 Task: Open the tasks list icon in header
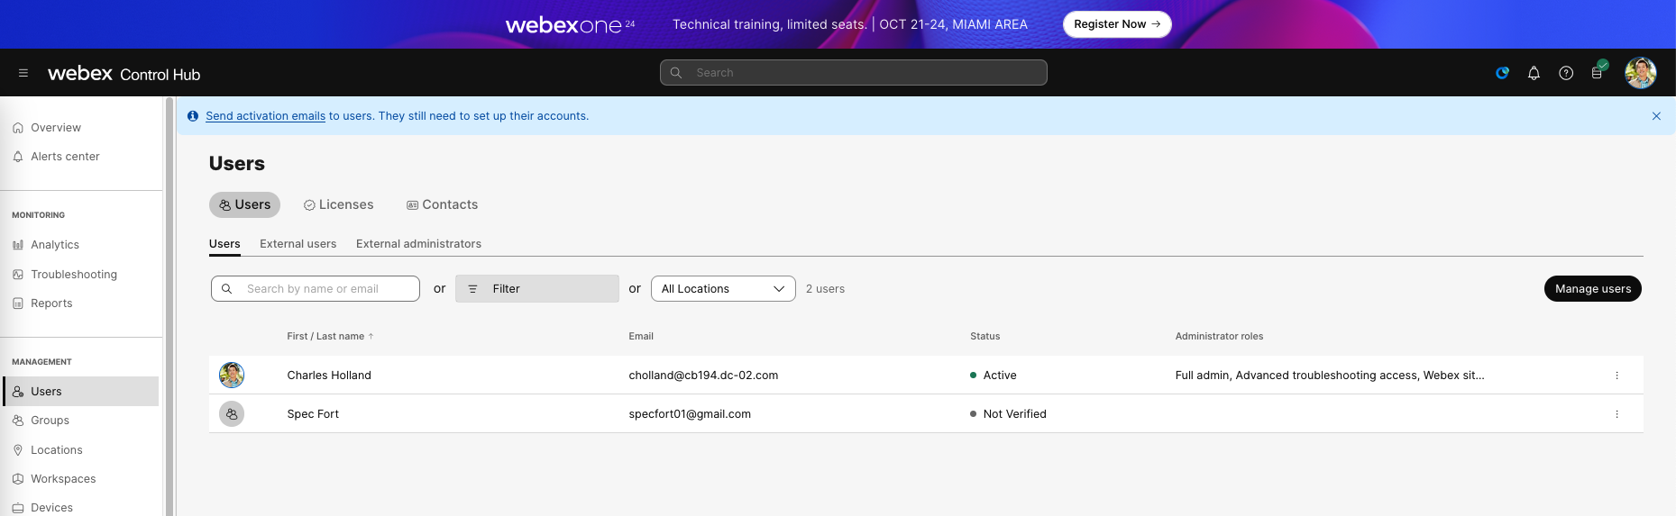[1597, 73]
